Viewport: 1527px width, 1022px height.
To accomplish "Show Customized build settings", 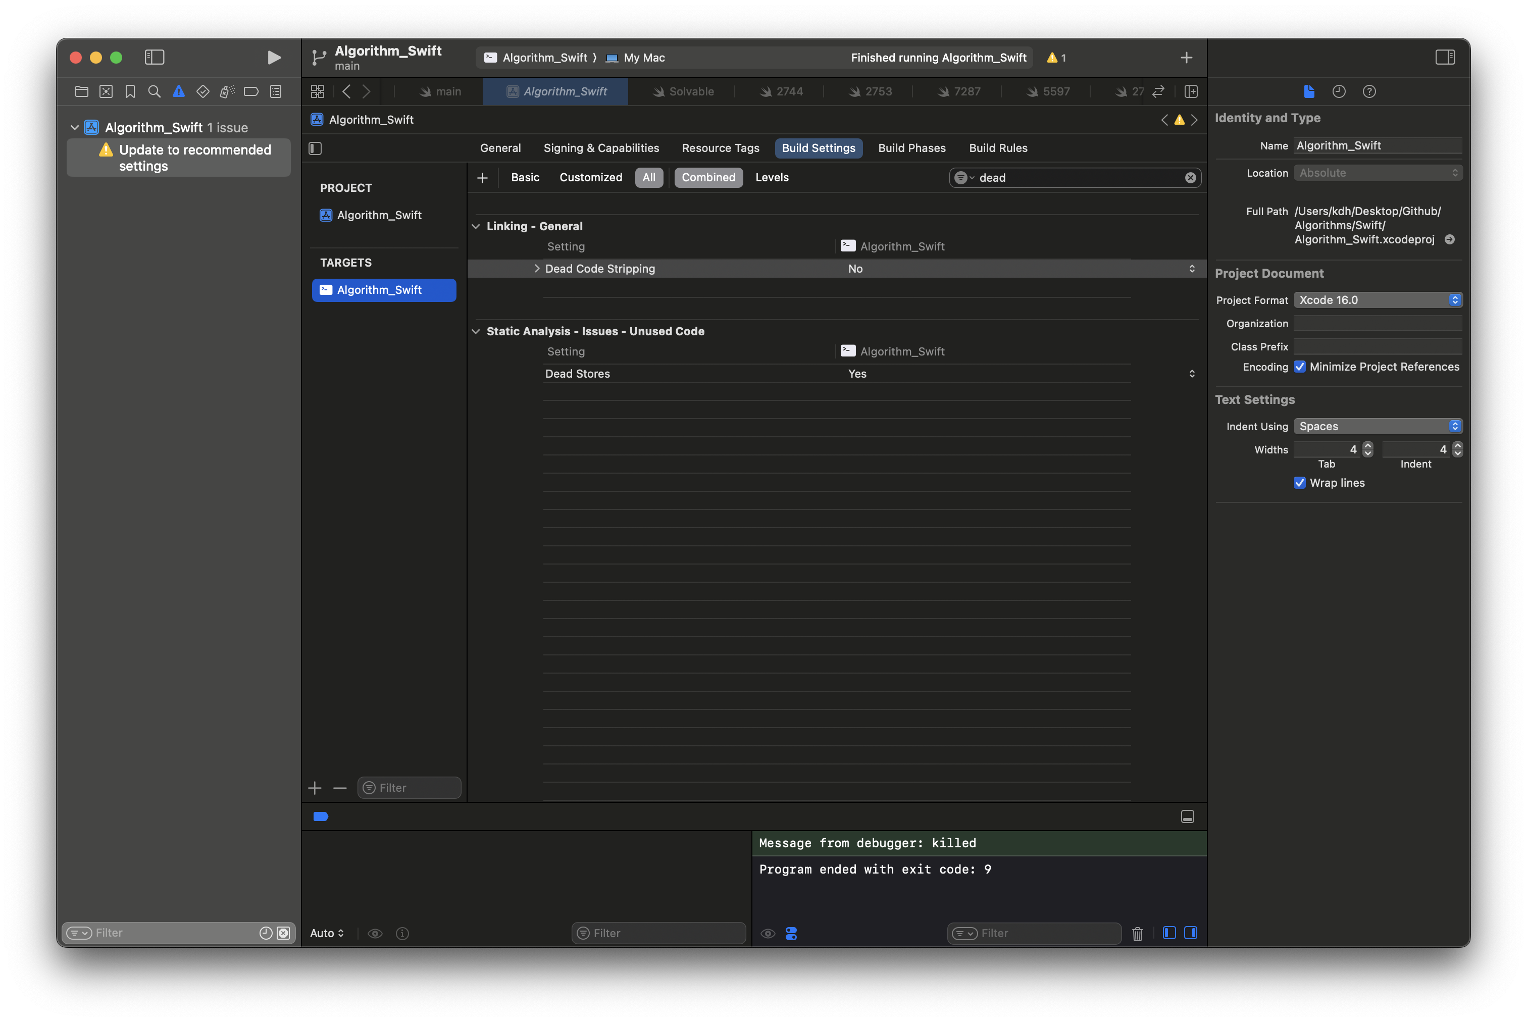I will (590, 177).
